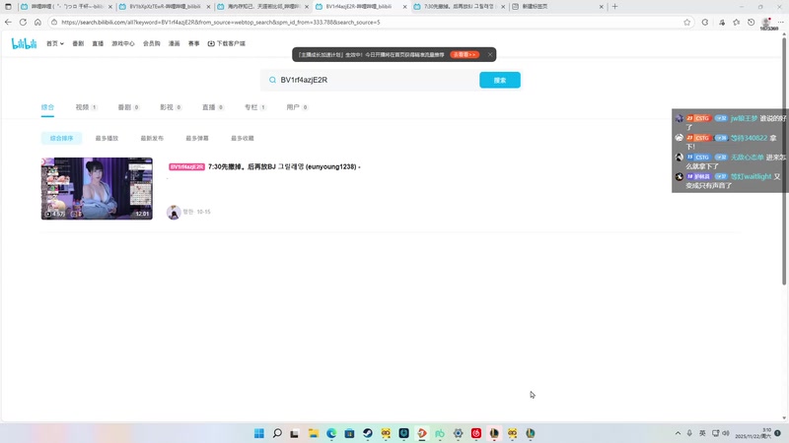Open a new browser tab with plus
Screen dimensions: 789x443
click(x=614, y=7)
